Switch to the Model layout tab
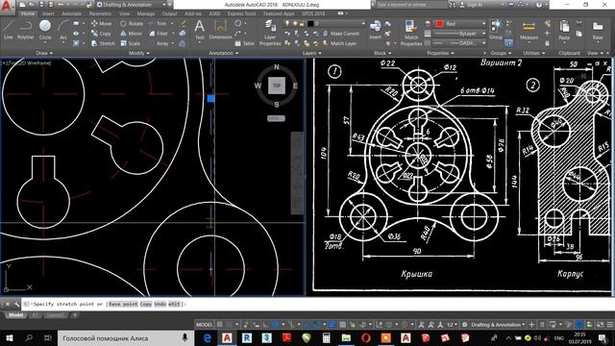The width and height of the screenshot is (615, 346). (15, 315)
